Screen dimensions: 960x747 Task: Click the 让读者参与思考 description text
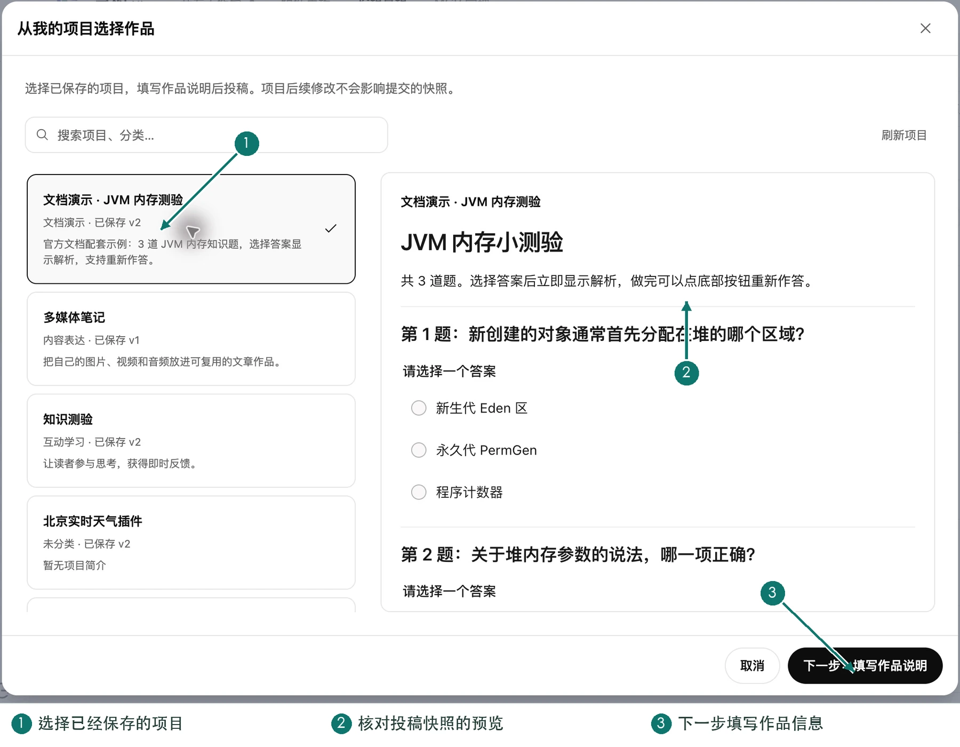122,463
